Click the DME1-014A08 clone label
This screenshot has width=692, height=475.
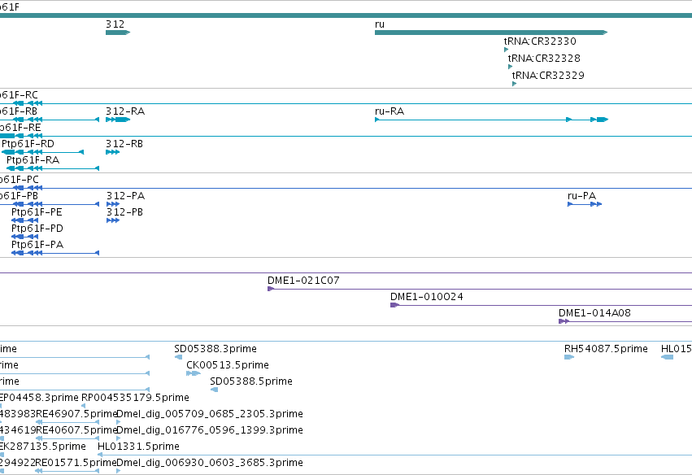pyautogui.click(x=595, y=313)
